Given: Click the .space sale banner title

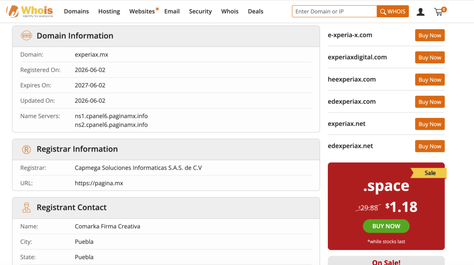Looking at the screenshot, I should click(386, 186).
